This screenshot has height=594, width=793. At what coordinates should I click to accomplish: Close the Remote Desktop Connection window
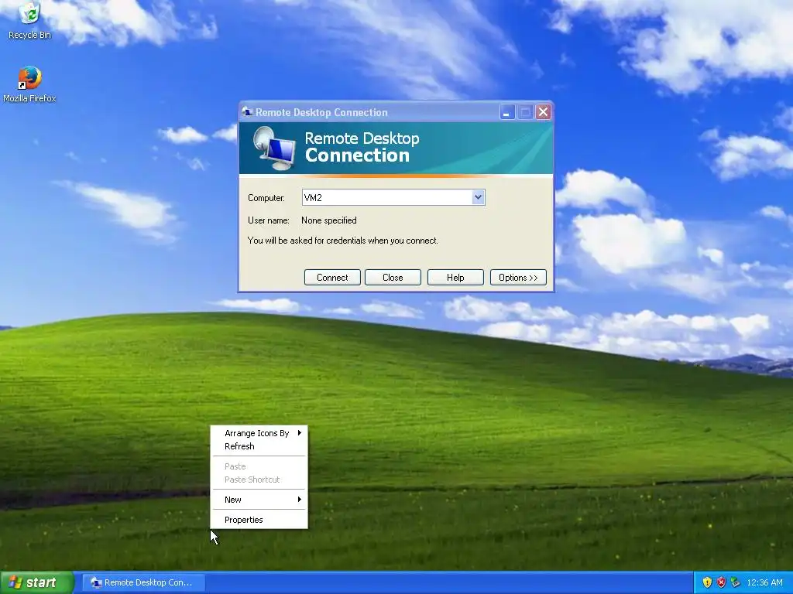click(543, 112)
